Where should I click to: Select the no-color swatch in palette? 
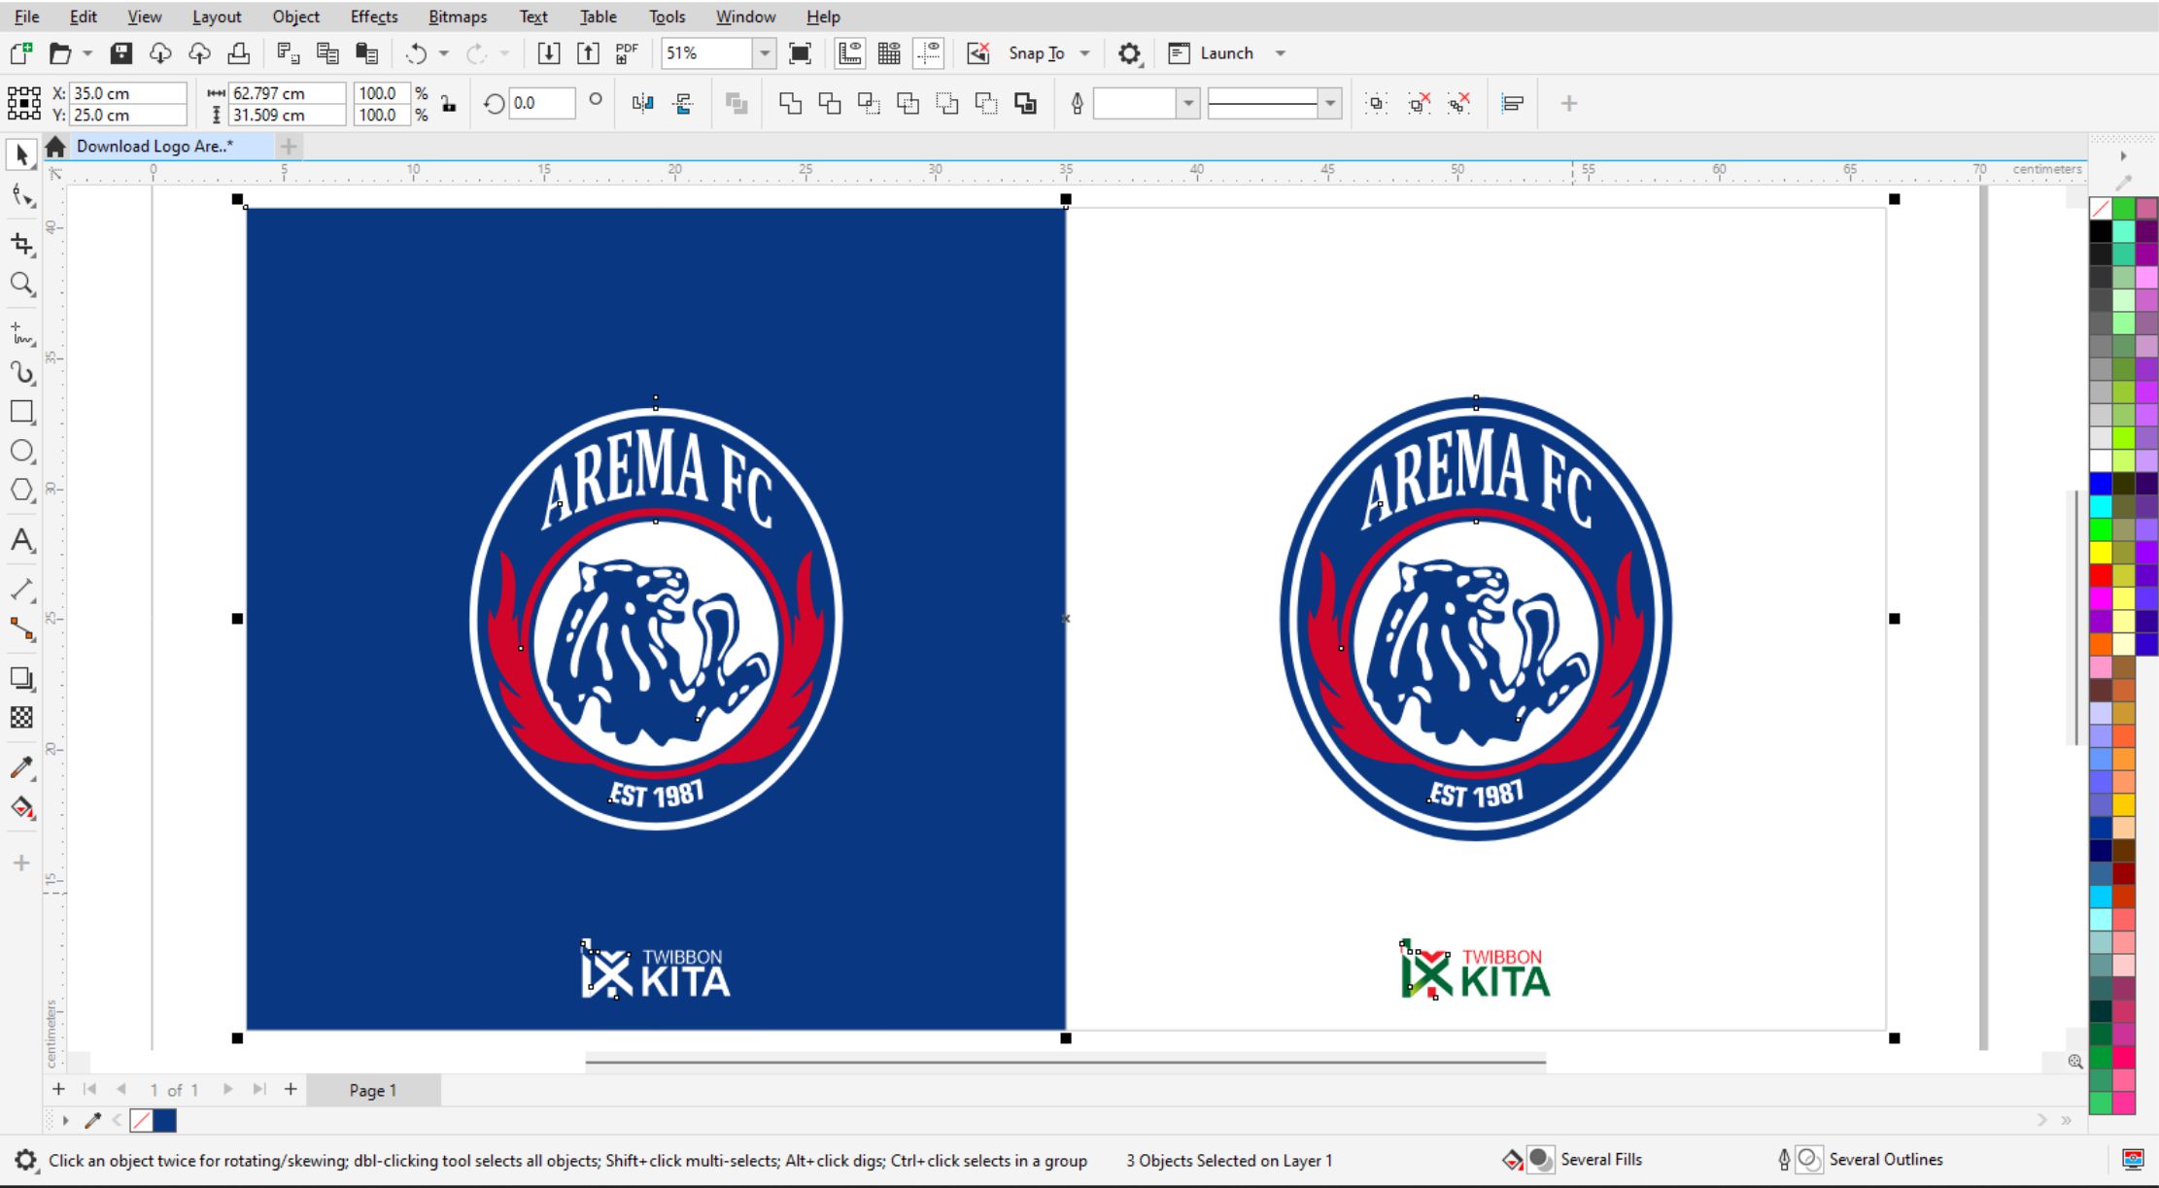coord(2101,209)
